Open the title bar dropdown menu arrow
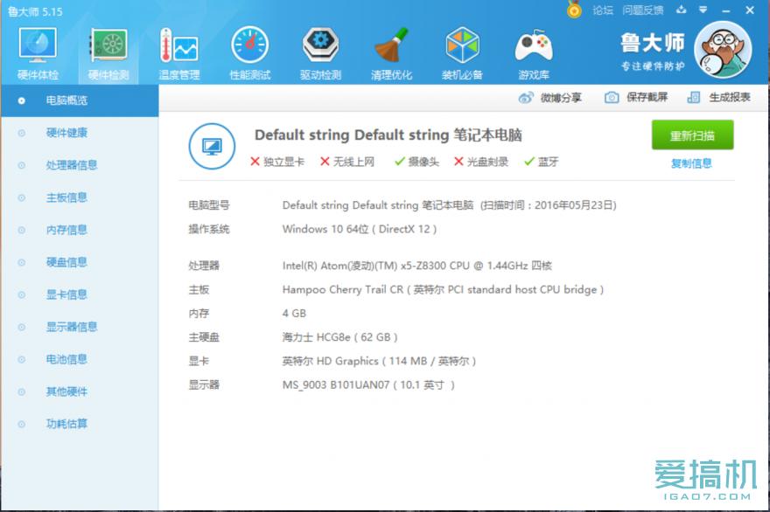Viewport: 770px width, 512px height. click(x=703, y=10)
